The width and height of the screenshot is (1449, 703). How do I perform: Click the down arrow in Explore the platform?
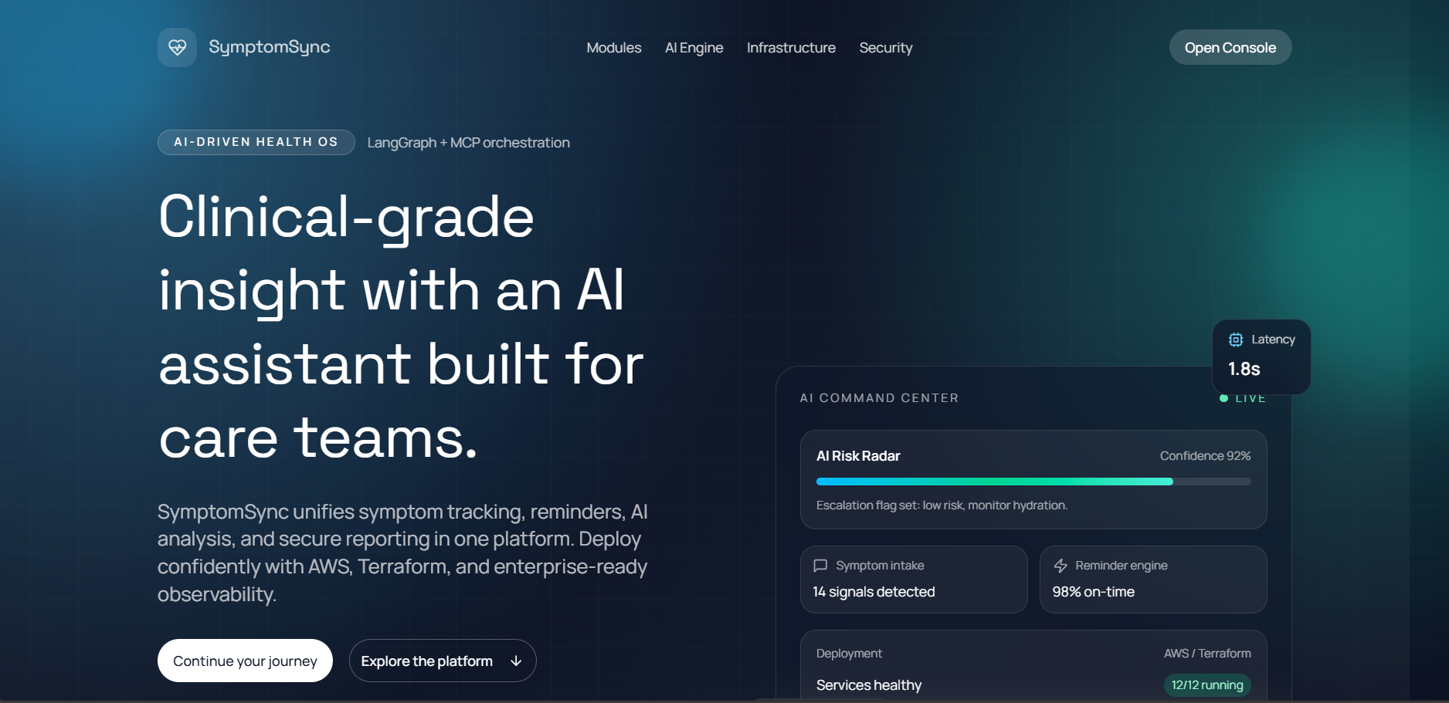[516, 661]
